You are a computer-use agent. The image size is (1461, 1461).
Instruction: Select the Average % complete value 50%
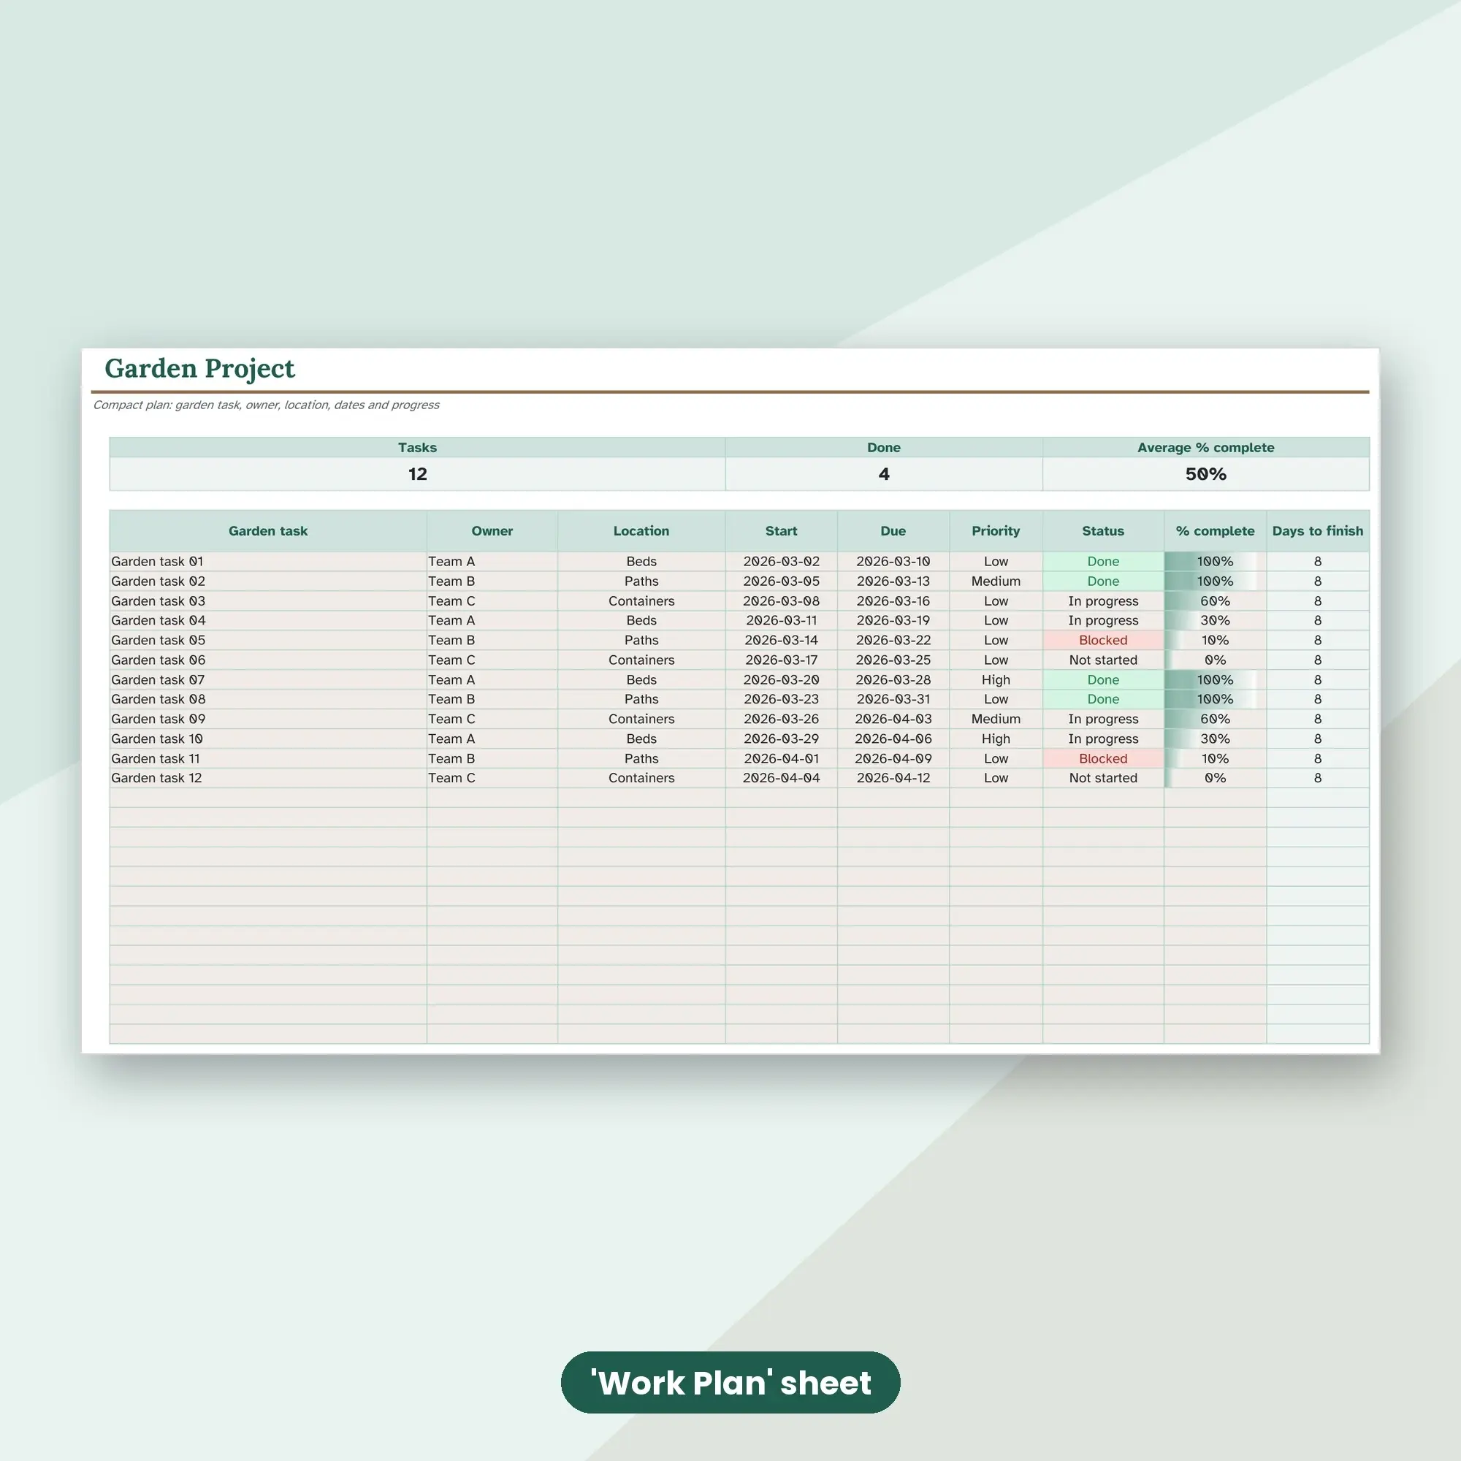click(x=1206, y=474)
